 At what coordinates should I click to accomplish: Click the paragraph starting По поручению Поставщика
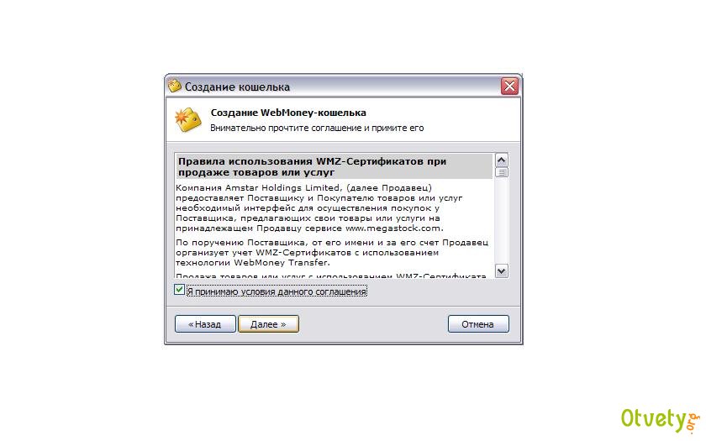pyautogui.click(x=332, y=253)
